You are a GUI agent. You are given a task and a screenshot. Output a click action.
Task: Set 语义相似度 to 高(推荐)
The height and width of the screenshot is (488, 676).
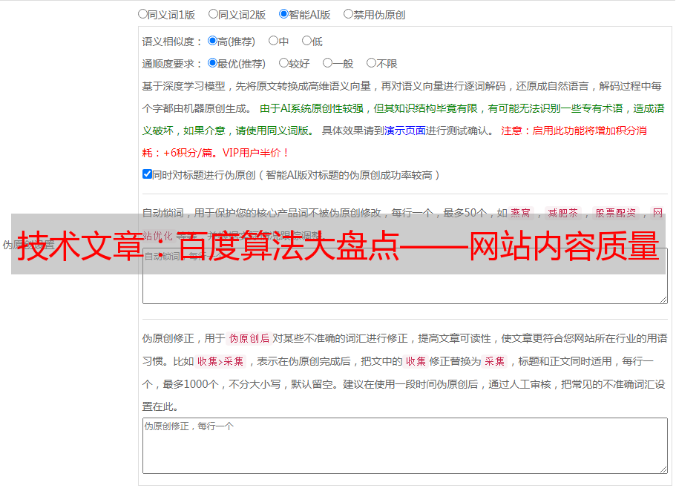212,41
